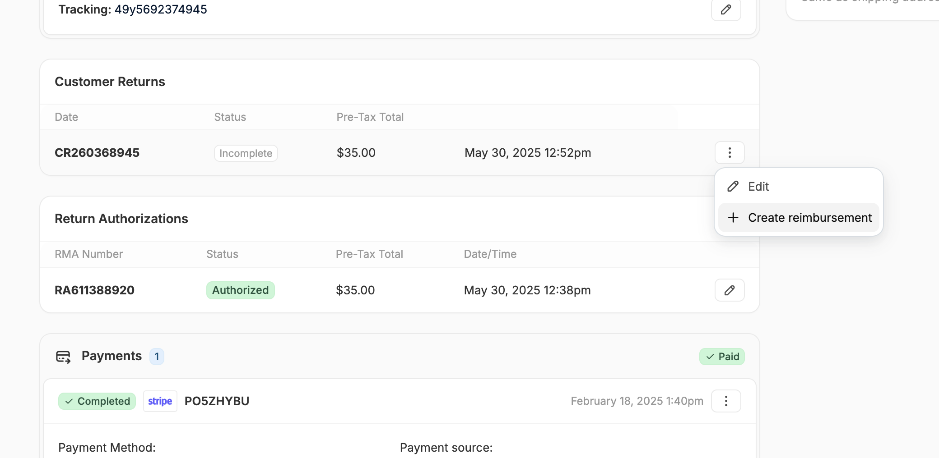Click the plus icon for Create reimbursement
939x458 pixels.
tap(733, 218)
